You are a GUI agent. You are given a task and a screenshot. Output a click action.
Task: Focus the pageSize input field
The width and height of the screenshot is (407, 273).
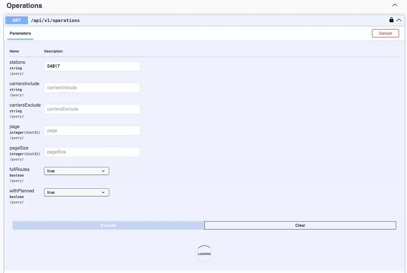pyautogui.click(x=92, y=152)
